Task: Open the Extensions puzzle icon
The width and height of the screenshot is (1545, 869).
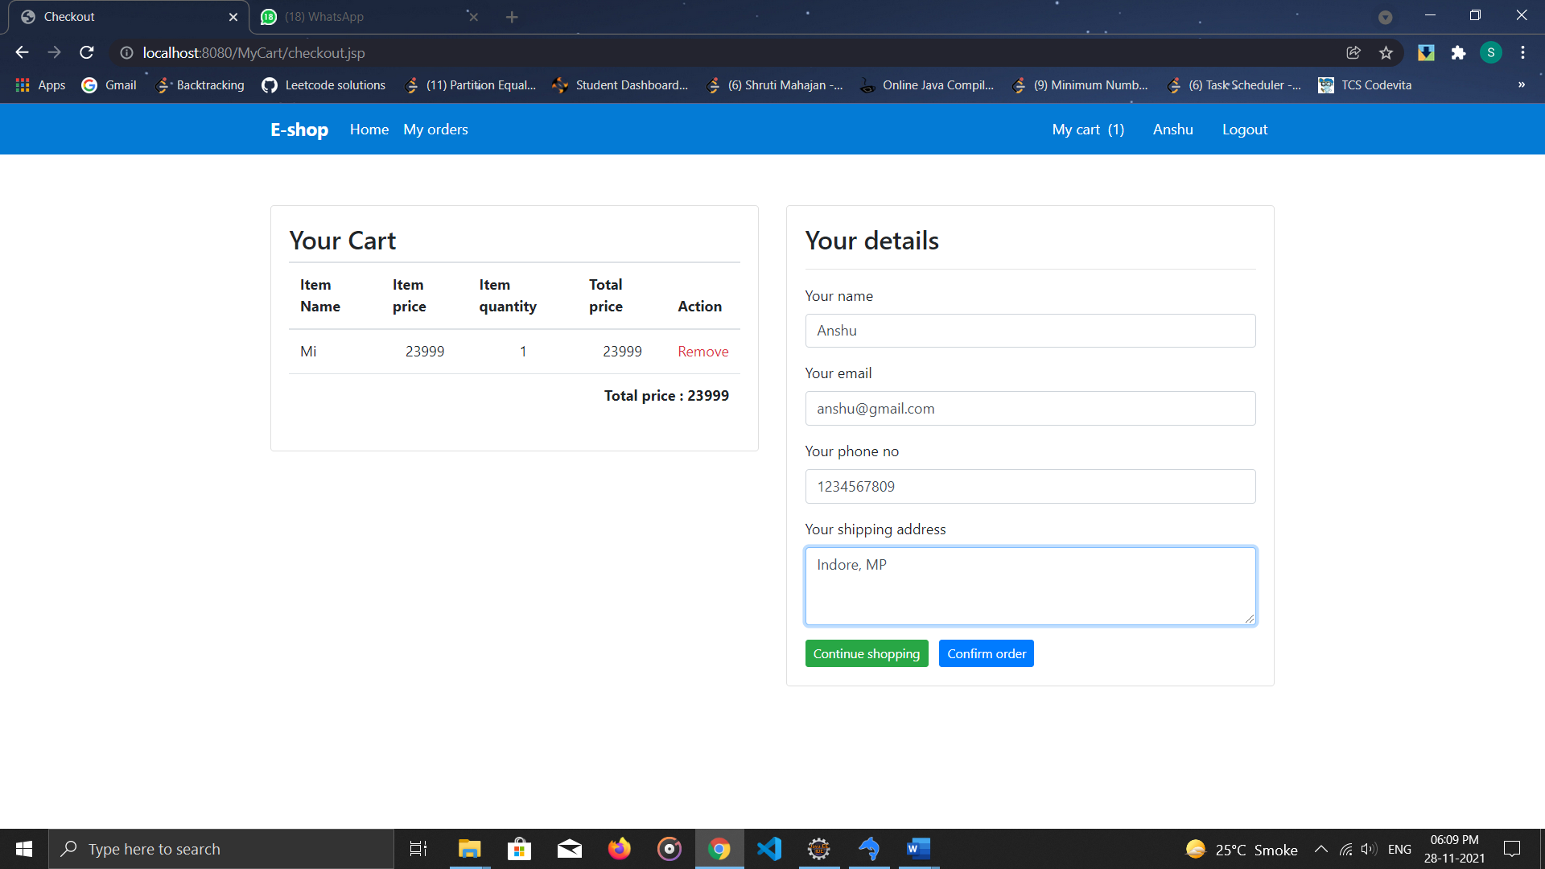Action: click(1458, 52)
